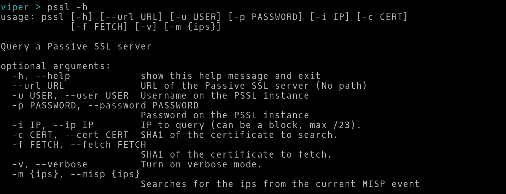Click 'show this help message and exit'
Viewport: 506px width, 194px height.
[x=230, y=76]
